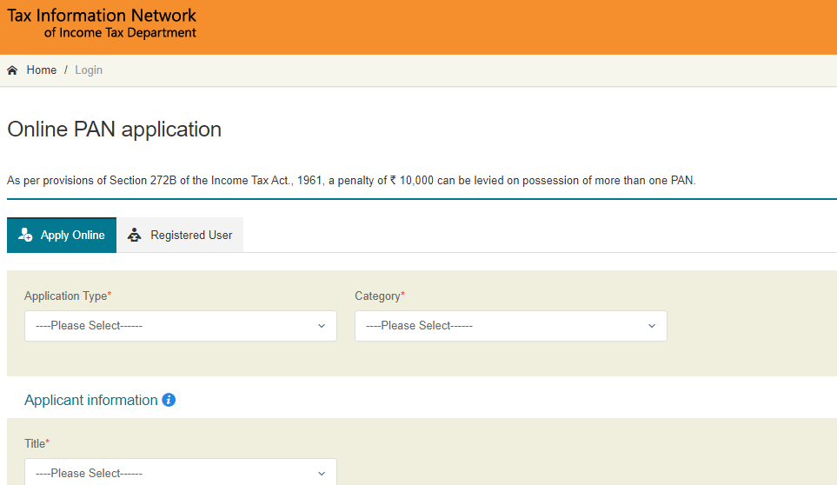Open the Application Type dropdown

(x=181, y=326)
